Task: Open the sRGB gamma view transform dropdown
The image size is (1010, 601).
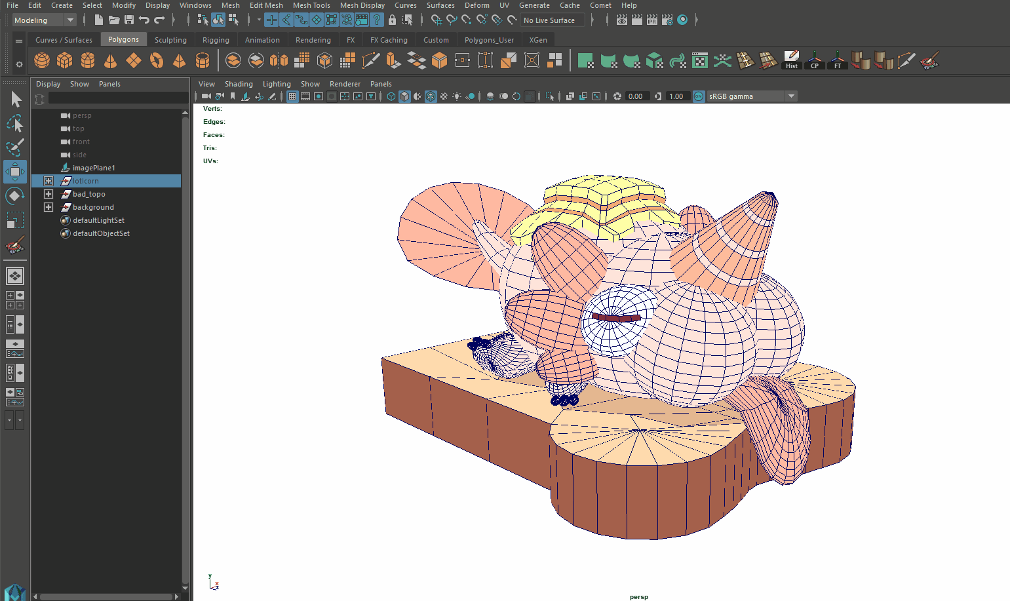Action: (x=751, y=96)
